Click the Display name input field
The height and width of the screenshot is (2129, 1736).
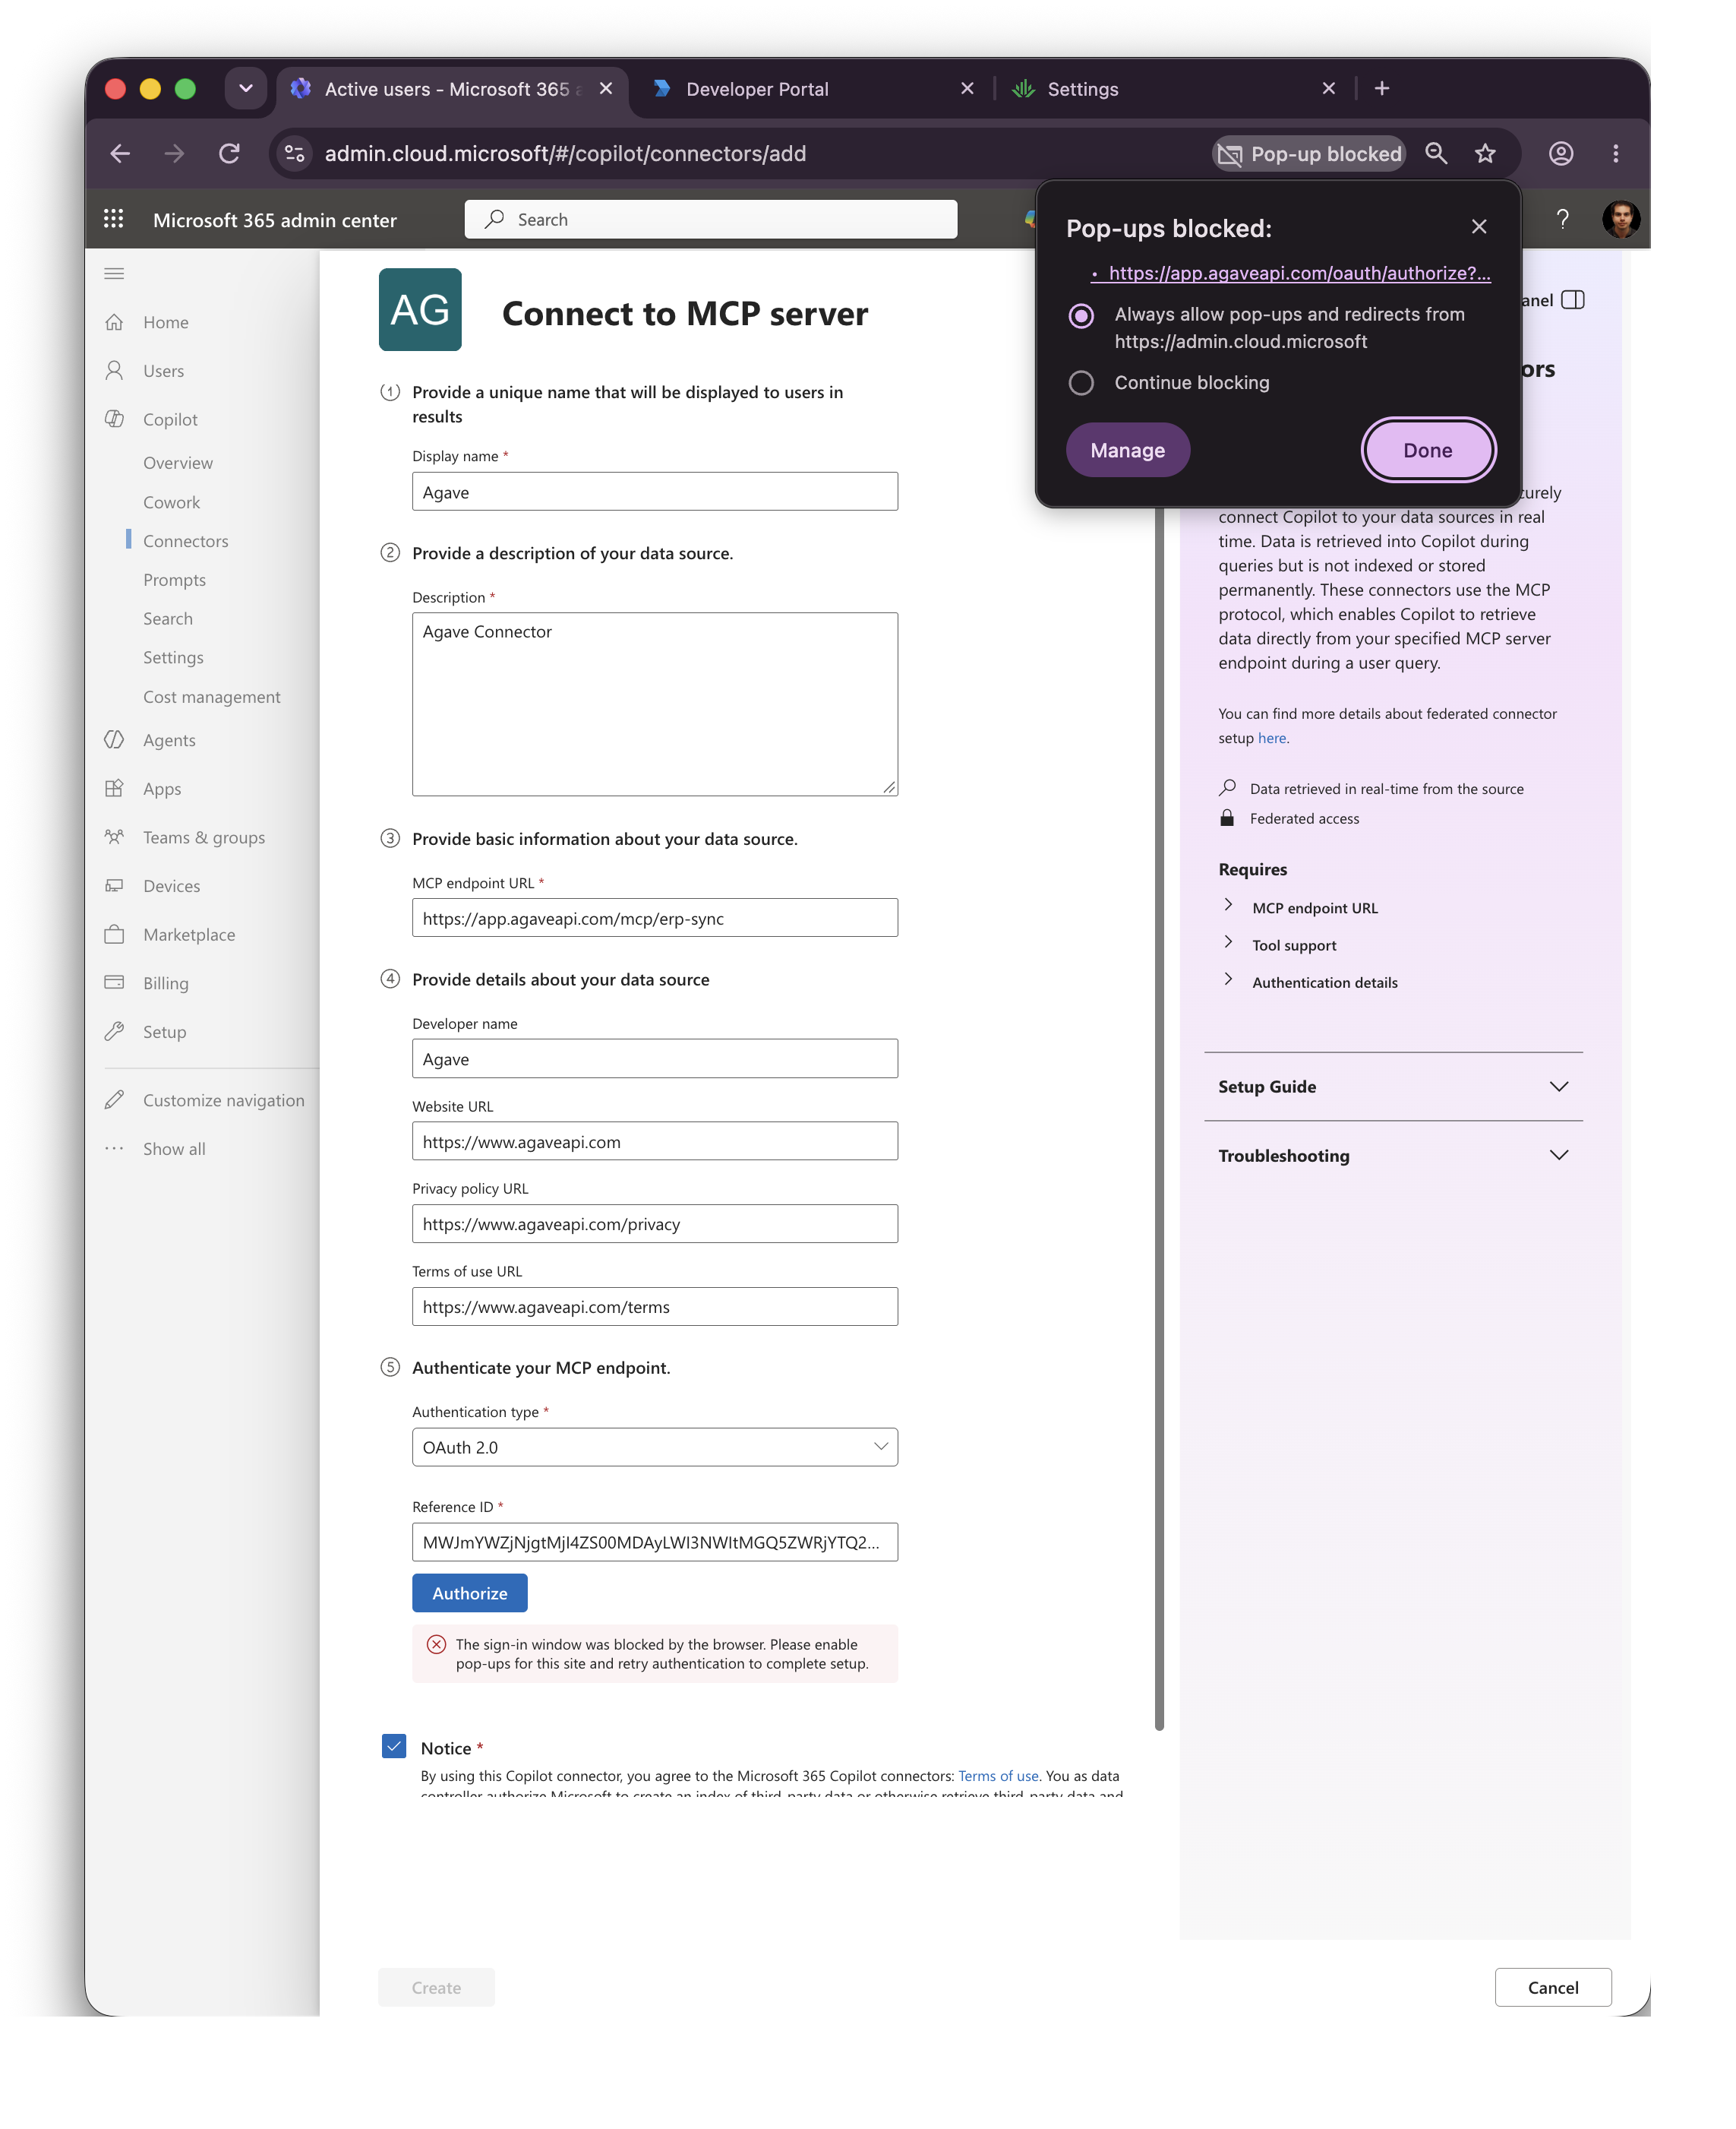click(655, 492)
